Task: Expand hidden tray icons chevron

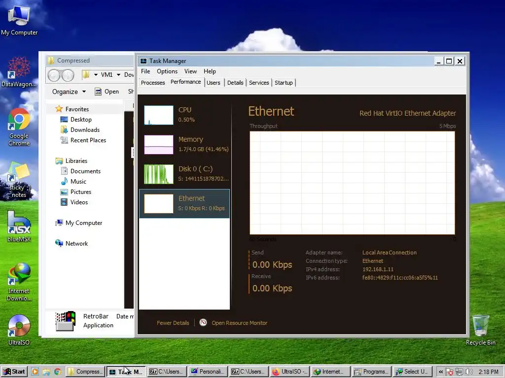Action: pyautogui.click(x=440, y=372)
